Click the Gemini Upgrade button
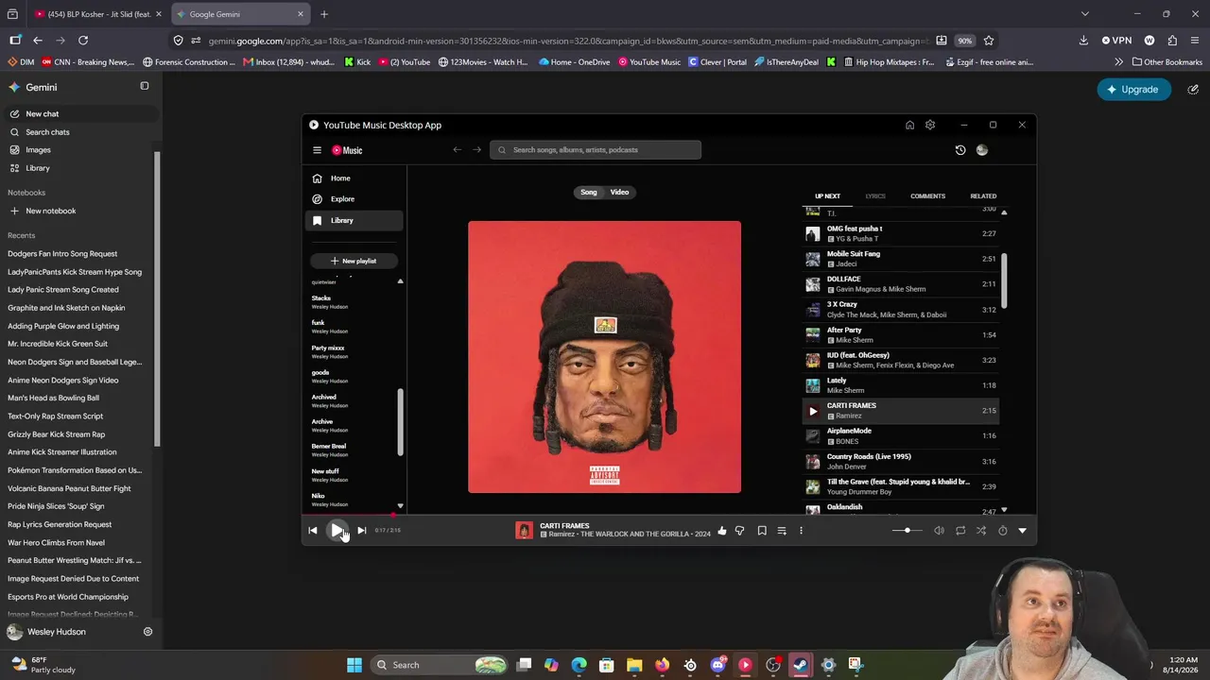The width and height of the screenshot is (1210, 680). (1133, 90)
